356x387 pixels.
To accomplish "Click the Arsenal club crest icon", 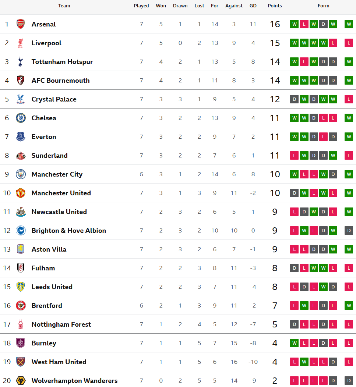I will click(21, 24).
